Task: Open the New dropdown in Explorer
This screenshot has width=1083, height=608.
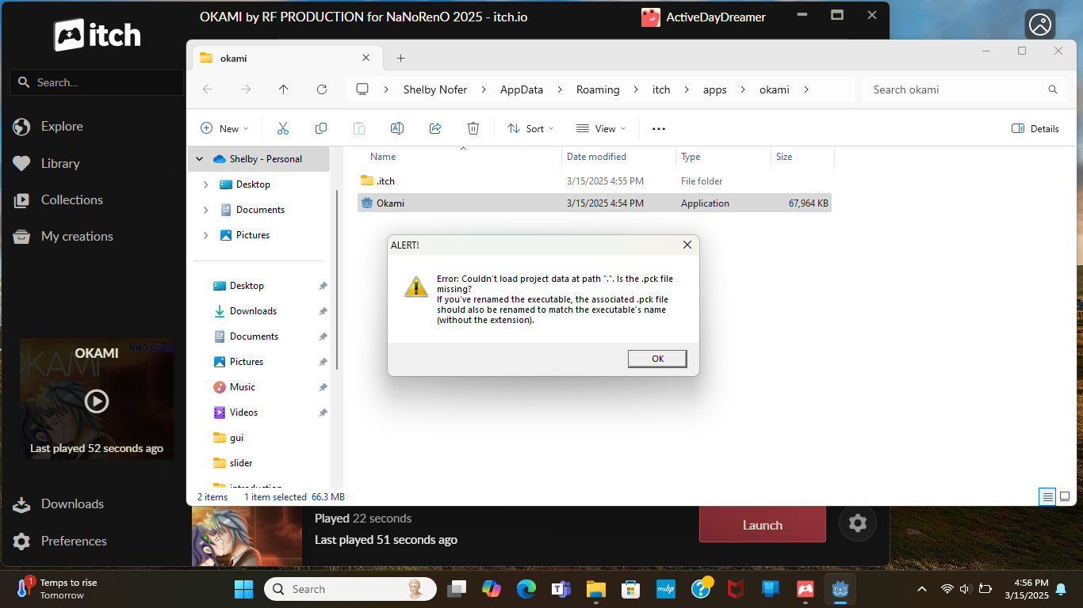Action: coord(224,128)
